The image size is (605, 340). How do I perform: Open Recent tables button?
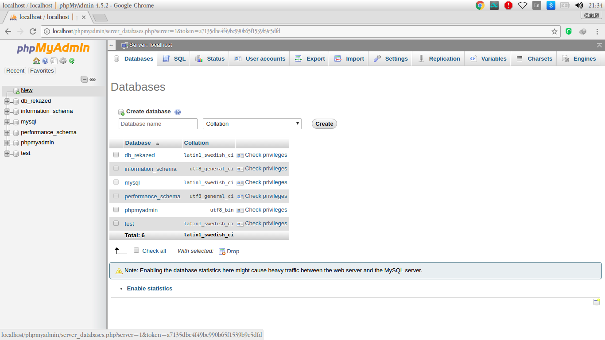[x=16, y=71]
